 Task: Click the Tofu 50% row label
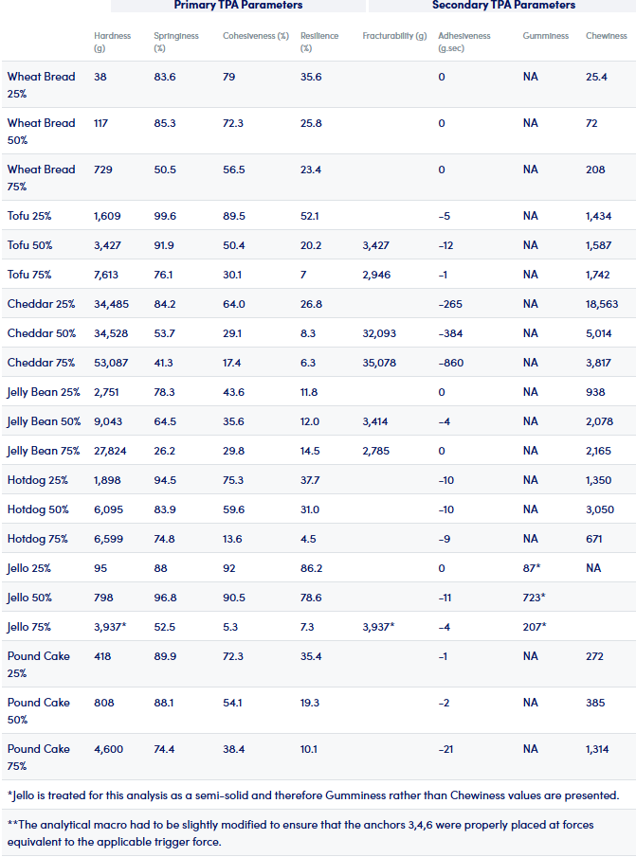tap(29, 245)
